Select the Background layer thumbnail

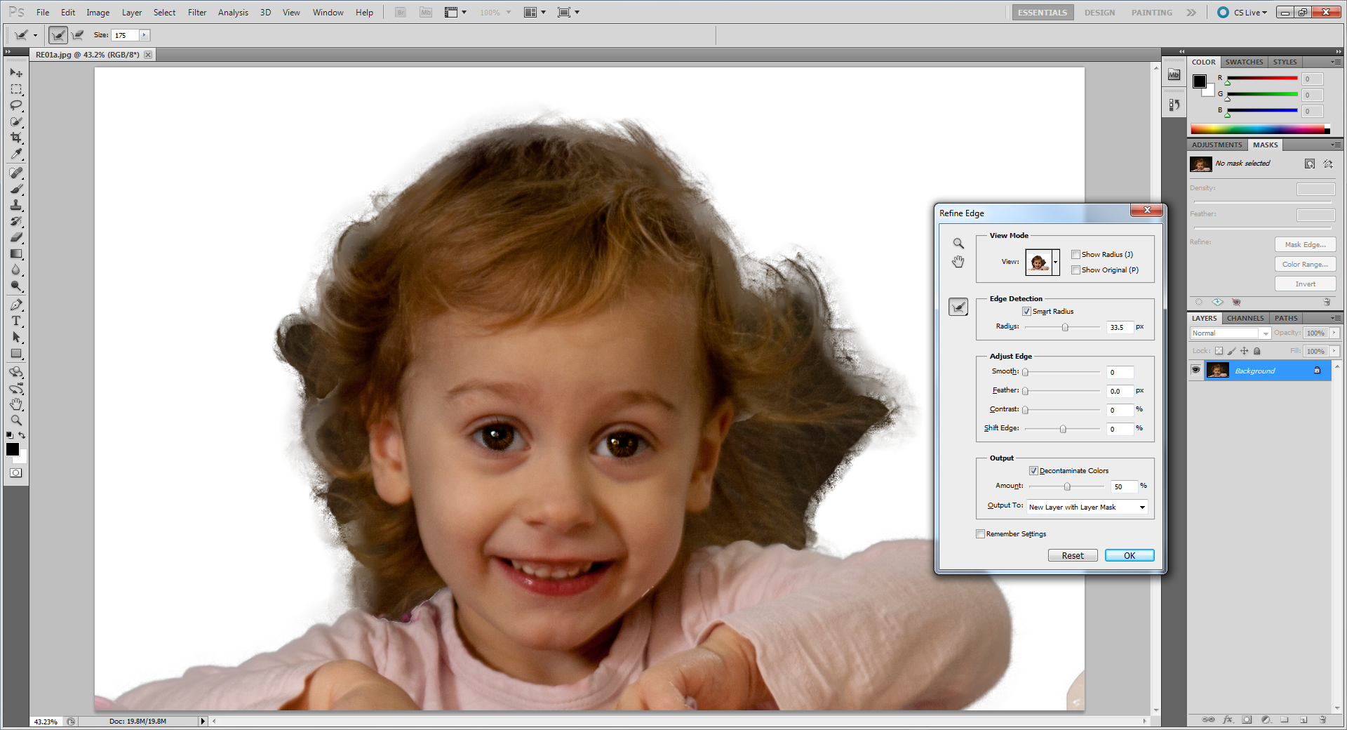pos(1217,370)
